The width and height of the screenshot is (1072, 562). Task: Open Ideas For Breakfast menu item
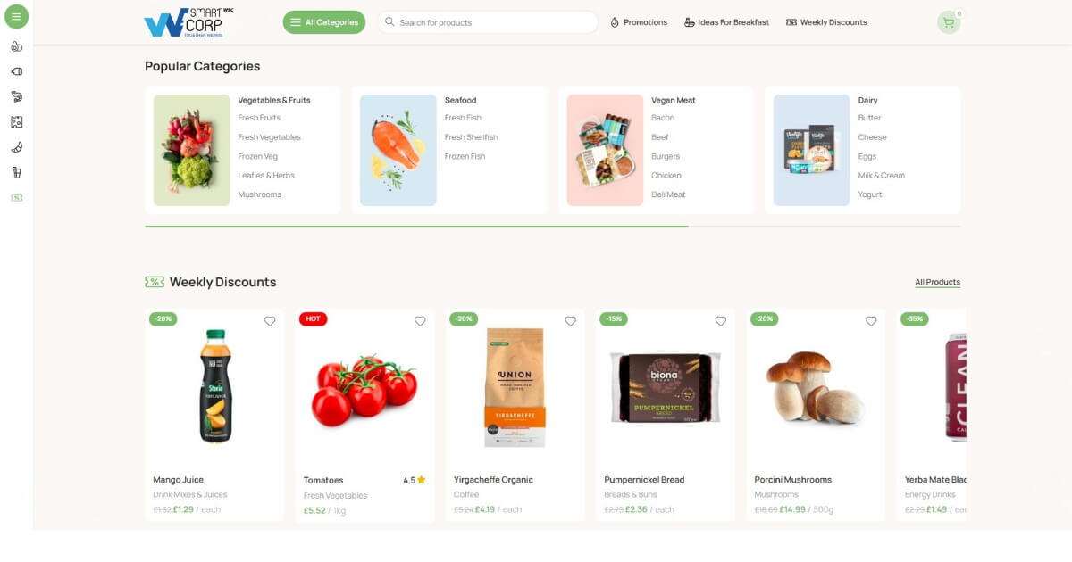(726, 22)
